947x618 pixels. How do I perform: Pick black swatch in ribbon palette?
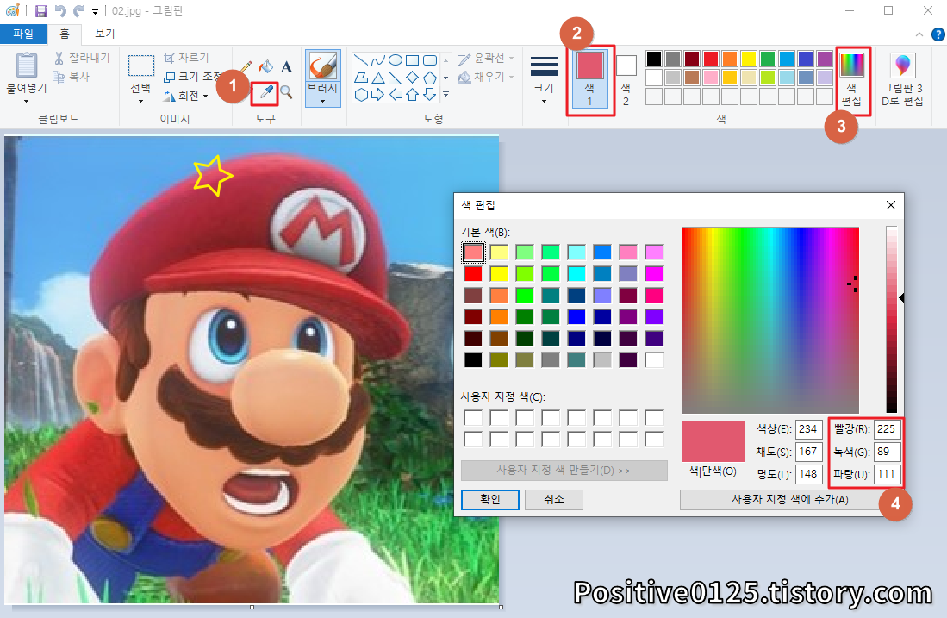point(654,58)
